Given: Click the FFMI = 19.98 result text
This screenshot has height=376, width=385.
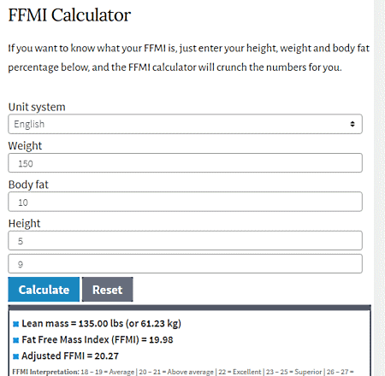Looking at the screenshot, I should tap(98, 340).
